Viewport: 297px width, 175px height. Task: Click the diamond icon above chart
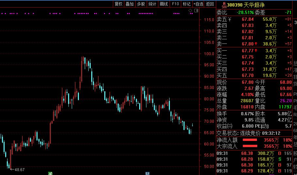pyautogui.click(x=191, y=11)
